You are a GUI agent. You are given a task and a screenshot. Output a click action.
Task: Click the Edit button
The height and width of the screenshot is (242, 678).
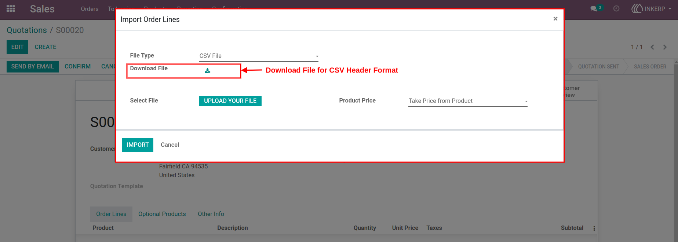point(17,47)
